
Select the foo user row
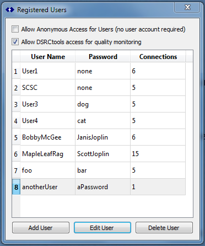tap(99, 170)
